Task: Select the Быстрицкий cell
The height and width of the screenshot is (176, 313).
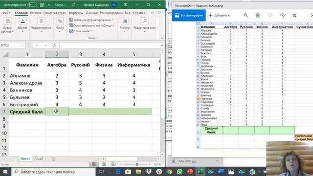Action: 27,104
